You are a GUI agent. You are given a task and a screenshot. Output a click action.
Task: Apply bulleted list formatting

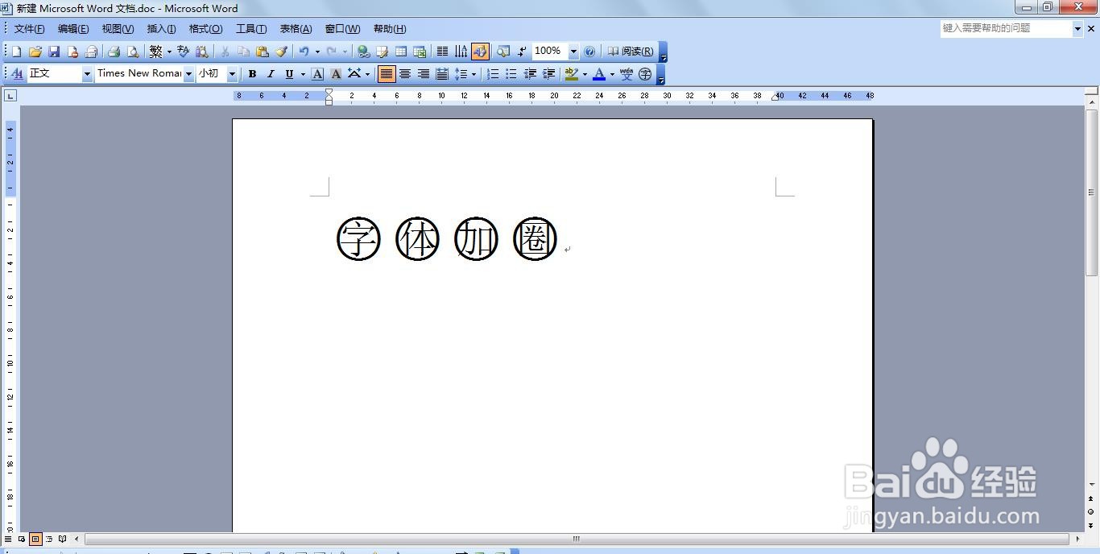coord(511,74)
